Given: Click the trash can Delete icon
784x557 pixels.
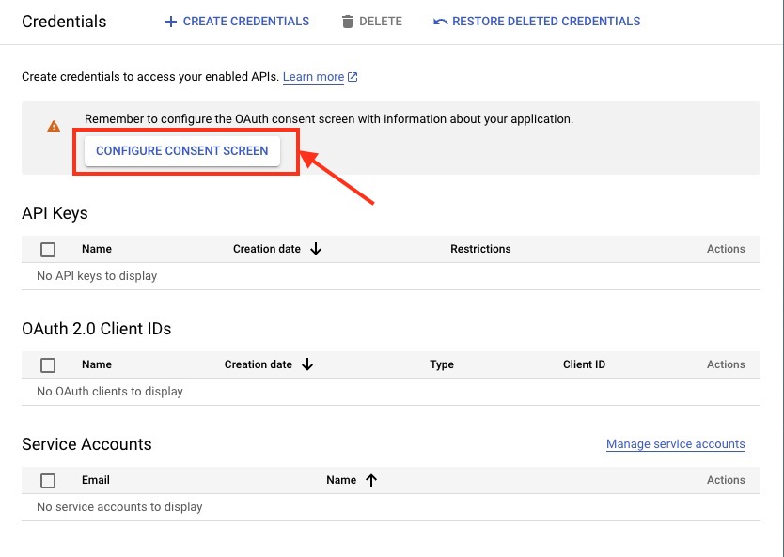Looking at the screenshot, I should (x=348, y=22).
